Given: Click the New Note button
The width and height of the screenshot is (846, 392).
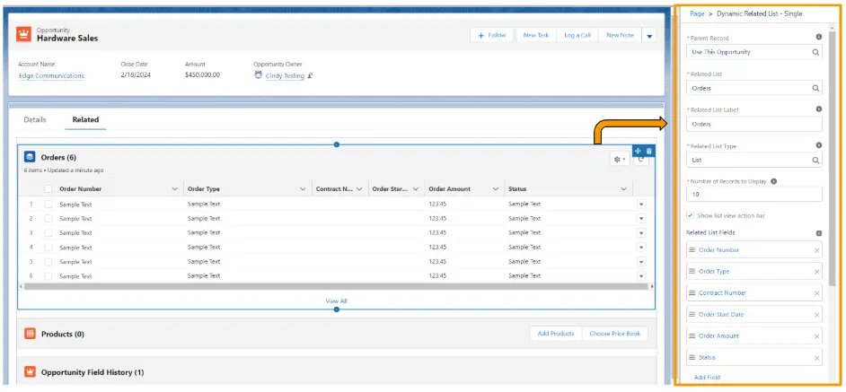Looking at the screenshot, I should (620, 36).
